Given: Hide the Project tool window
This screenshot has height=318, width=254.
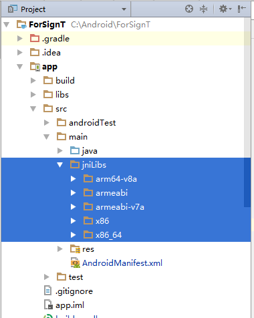Looking at the screenshot, I should pos(241,9).
